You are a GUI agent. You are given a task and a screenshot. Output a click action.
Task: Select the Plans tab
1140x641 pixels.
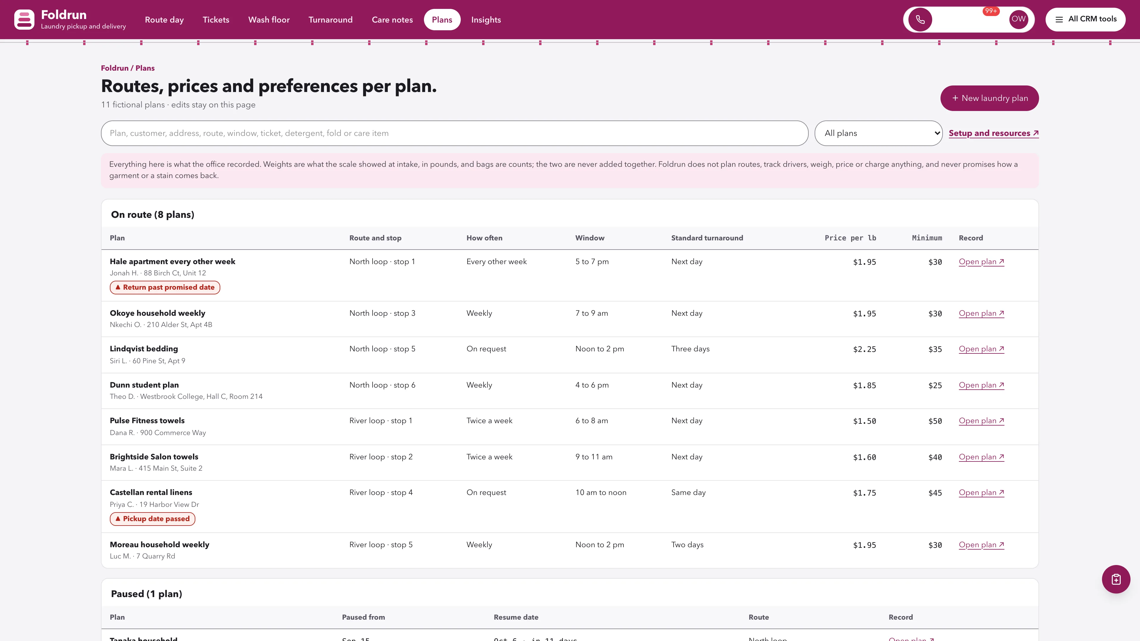pos(442,20)
